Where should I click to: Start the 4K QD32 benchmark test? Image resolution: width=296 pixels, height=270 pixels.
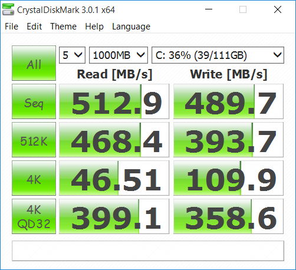coord(34,216)
